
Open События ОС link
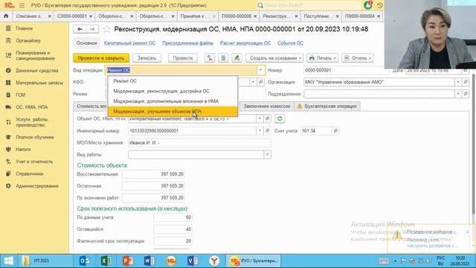[290, 43]
